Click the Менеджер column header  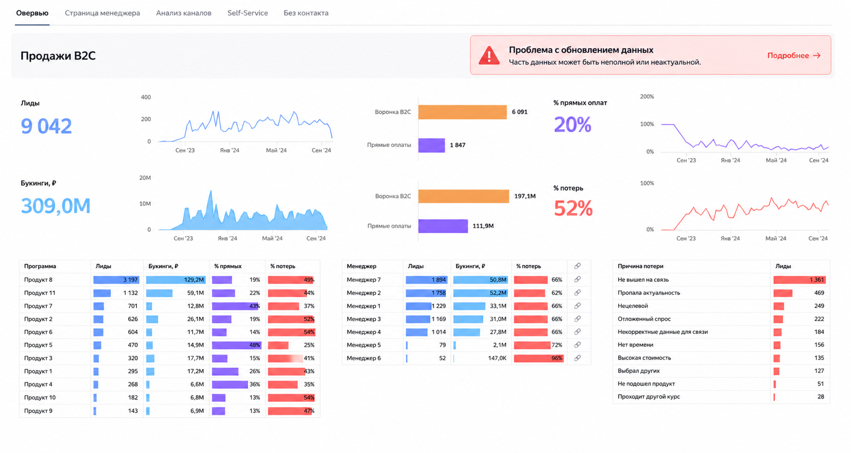tap(361, 266)
